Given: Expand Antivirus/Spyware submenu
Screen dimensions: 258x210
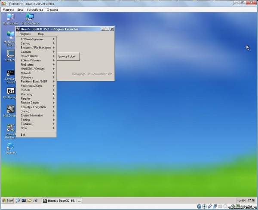Looking at the screenshot, I should [x=36, y=39].
